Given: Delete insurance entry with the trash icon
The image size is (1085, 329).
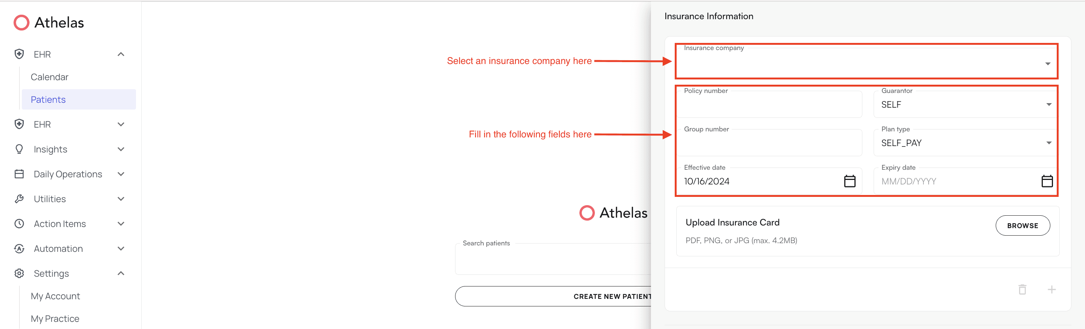Looking at the screenshot, I should (x=1022, y=289).
